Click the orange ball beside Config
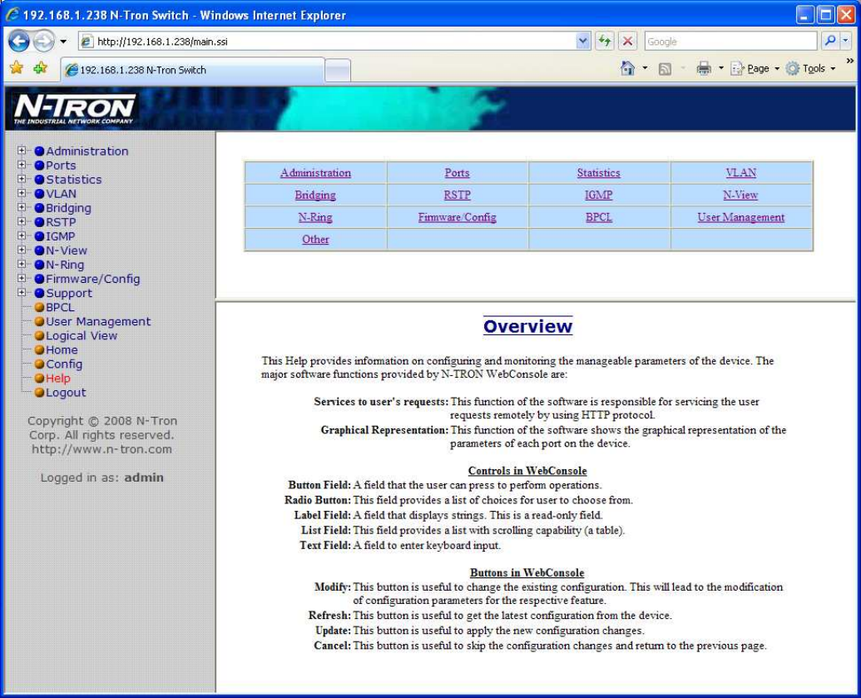Image resolution: width=861 pixels, height=698 pixels. pos(39,364)
